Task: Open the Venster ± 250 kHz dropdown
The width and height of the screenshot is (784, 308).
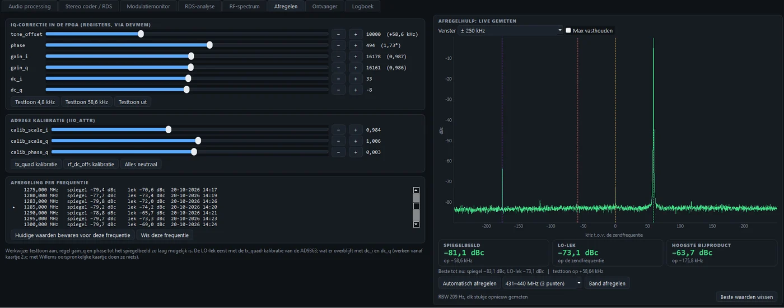Action: 510,31
